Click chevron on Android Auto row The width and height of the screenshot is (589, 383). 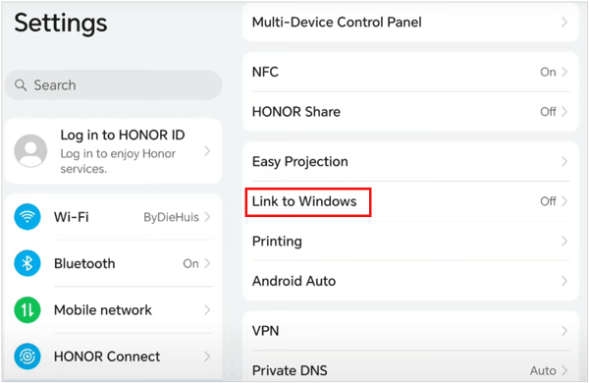(x=564, y=281)
